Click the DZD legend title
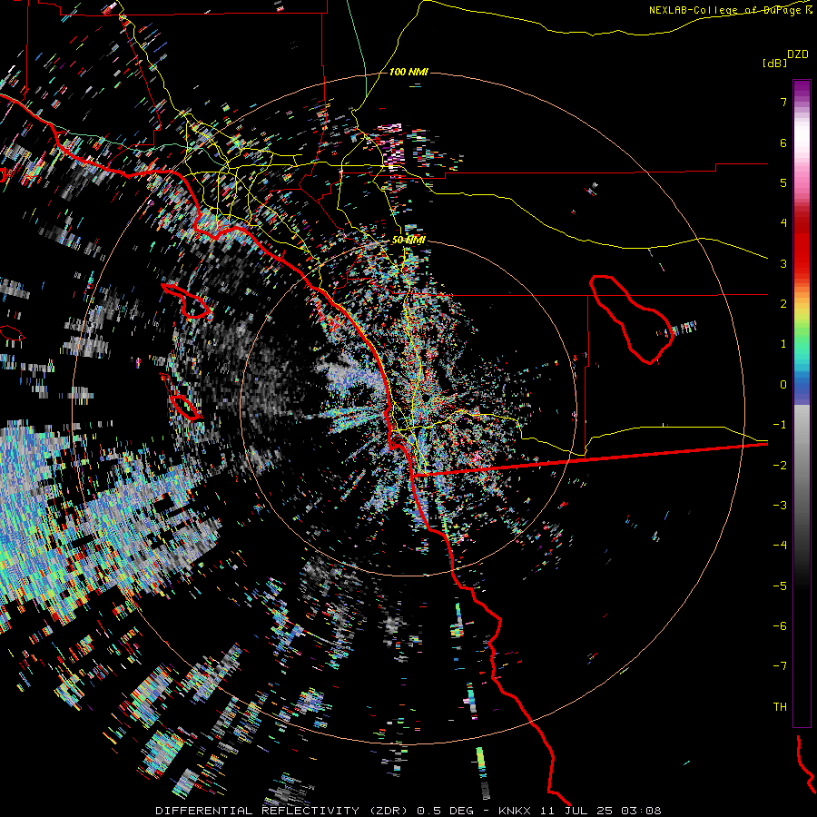Screen dimensions: 817x817 (798, 54)
